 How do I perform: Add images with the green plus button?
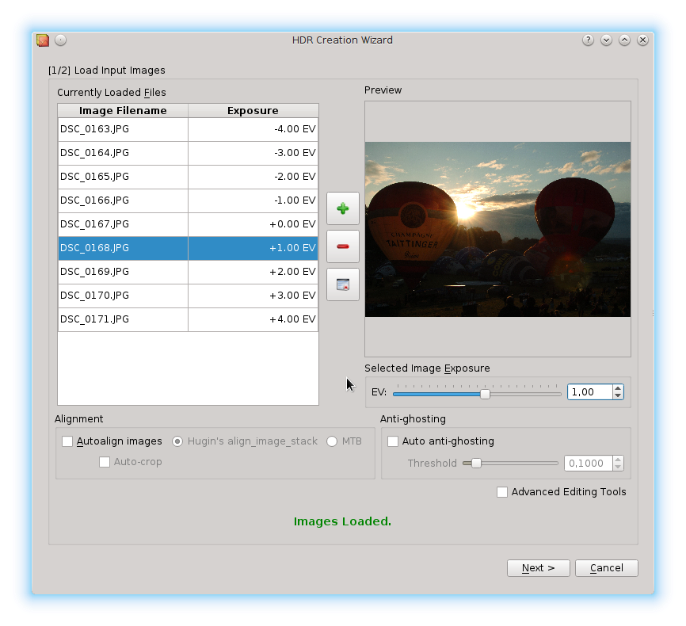pyautogui.click(x=342, y=208)
